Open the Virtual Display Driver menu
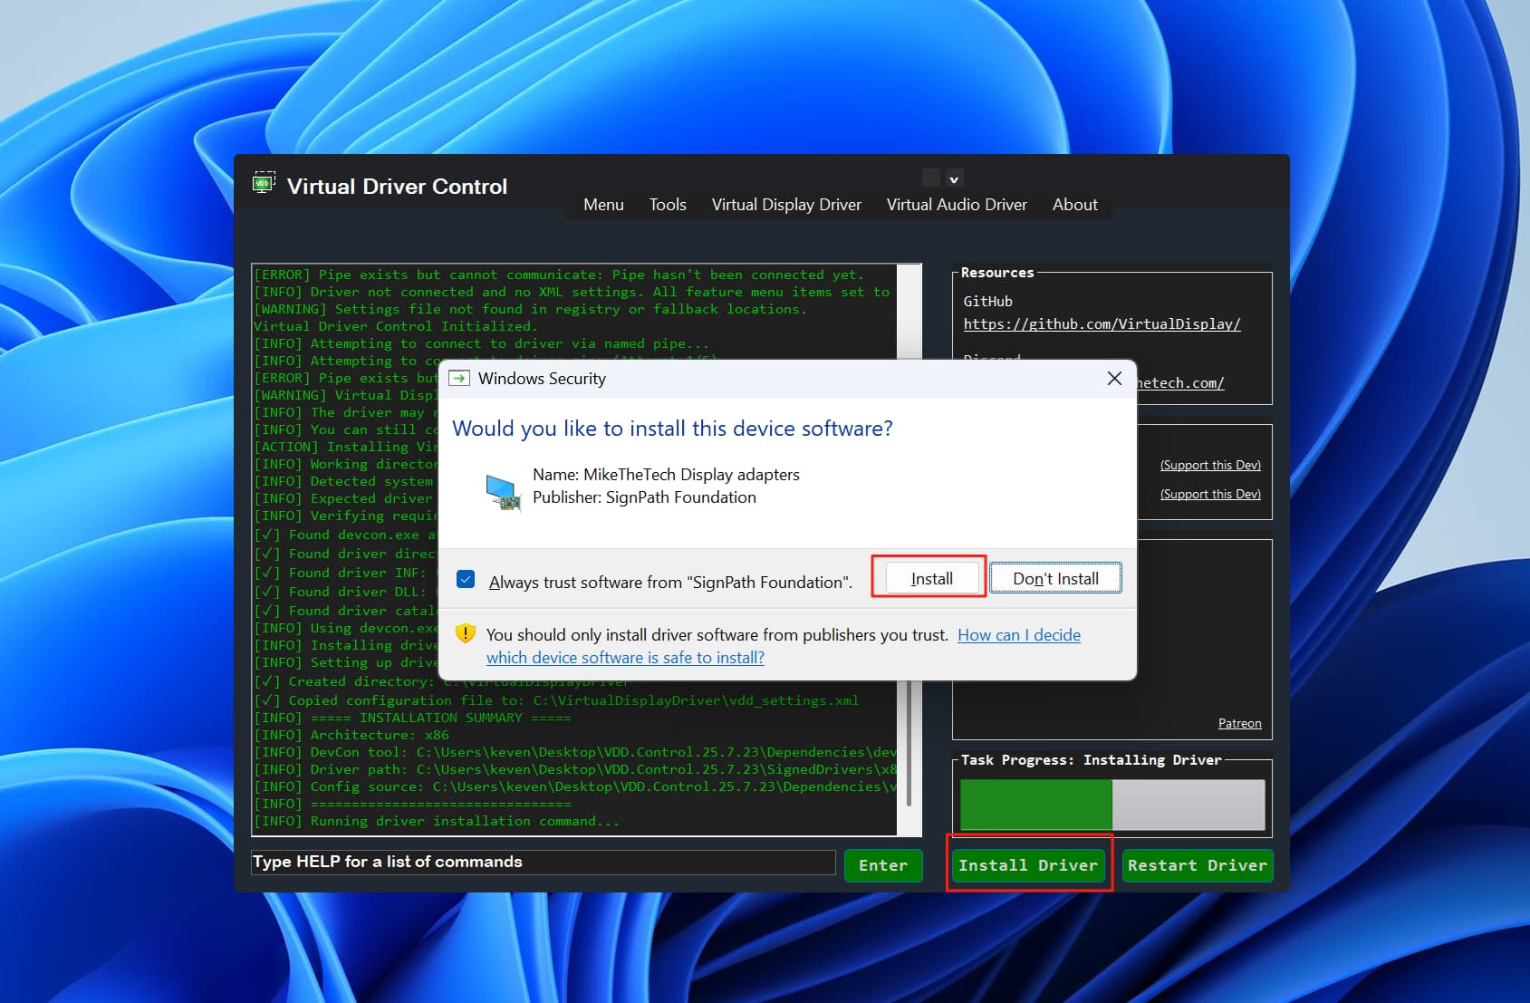 coord(785,205)
